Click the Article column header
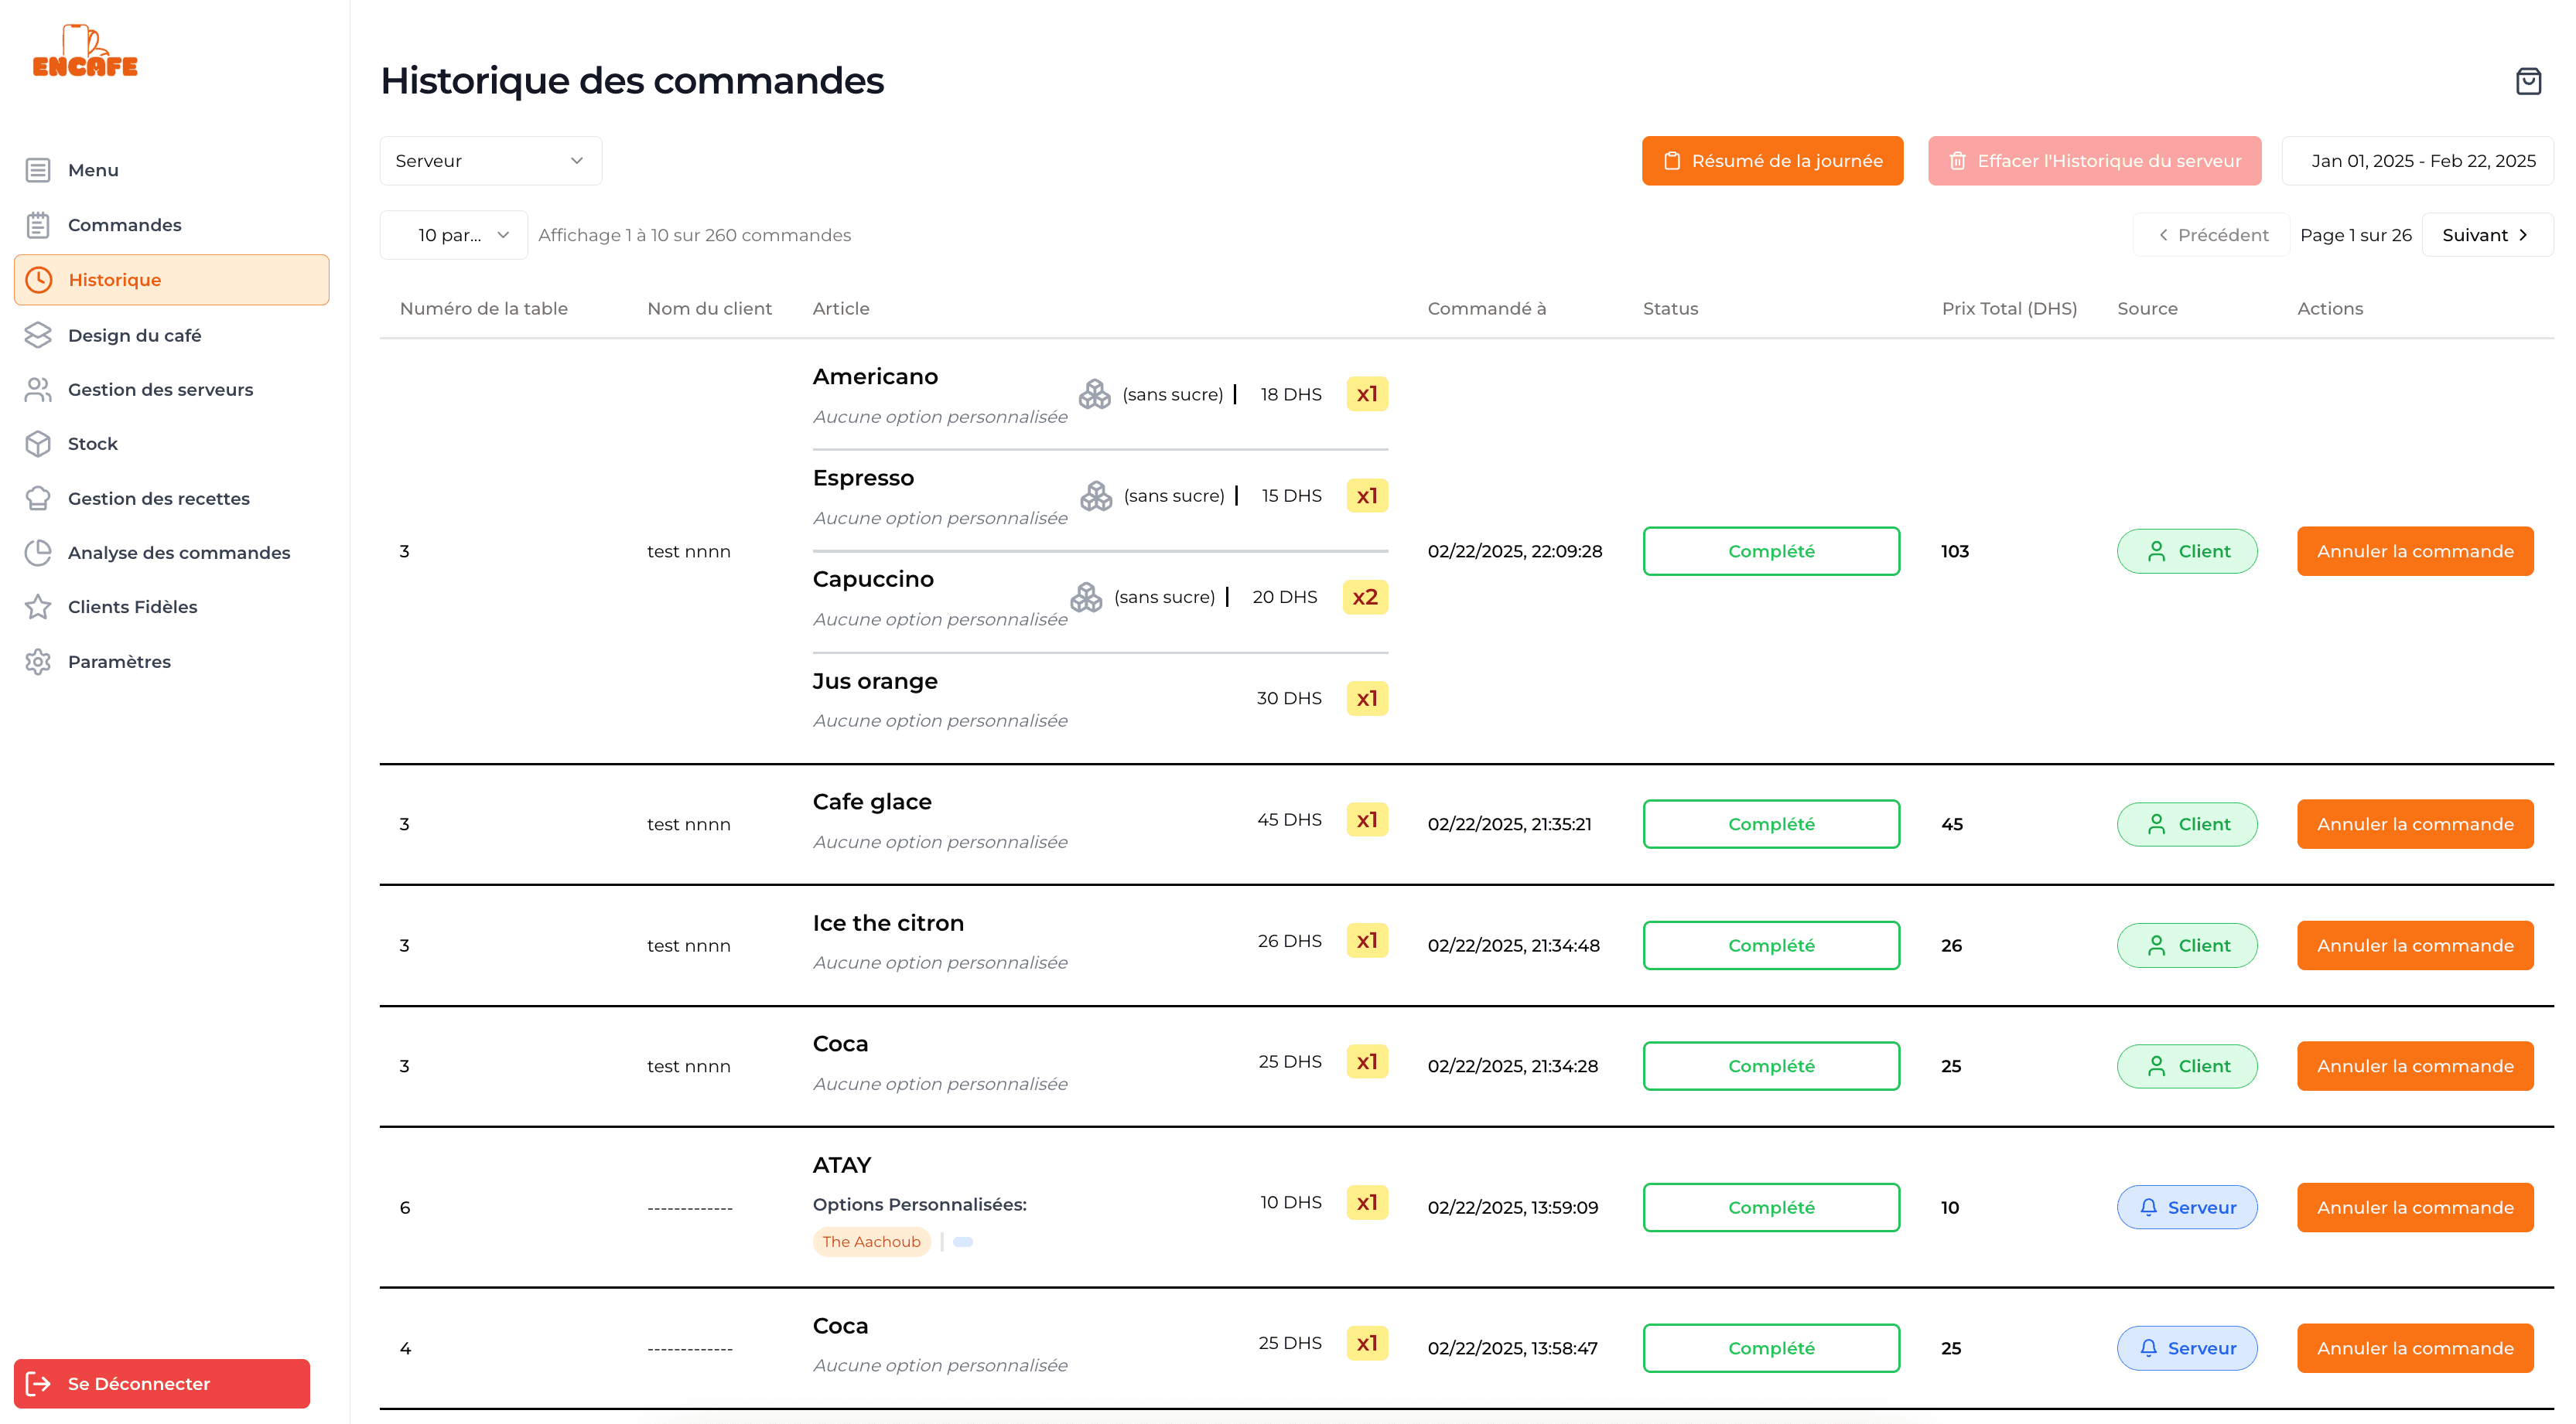 point(841,308)
